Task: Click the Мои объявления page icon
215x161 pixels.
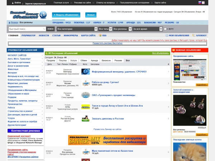Action: (167, 35)
